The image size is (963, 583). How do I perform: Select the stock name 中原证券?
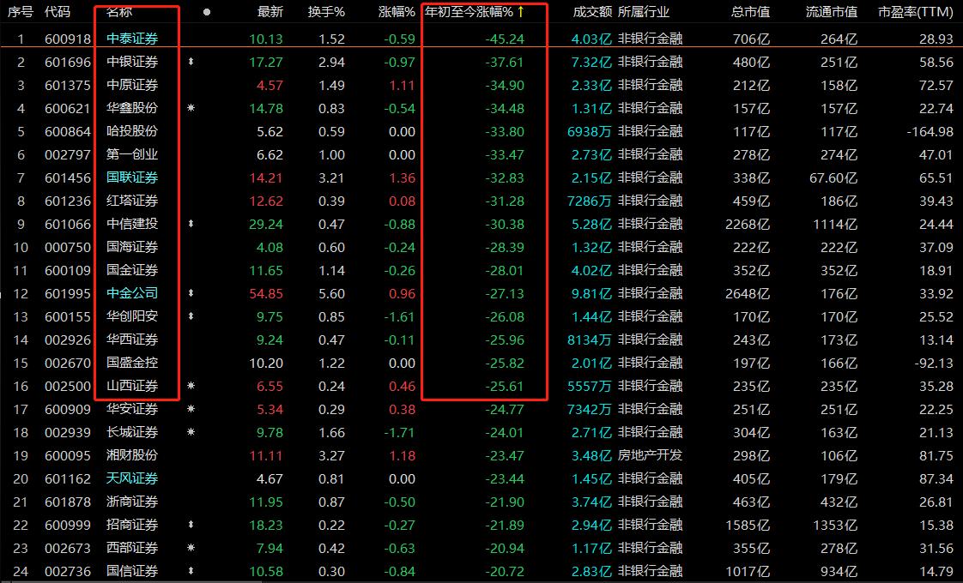[132, 85]
